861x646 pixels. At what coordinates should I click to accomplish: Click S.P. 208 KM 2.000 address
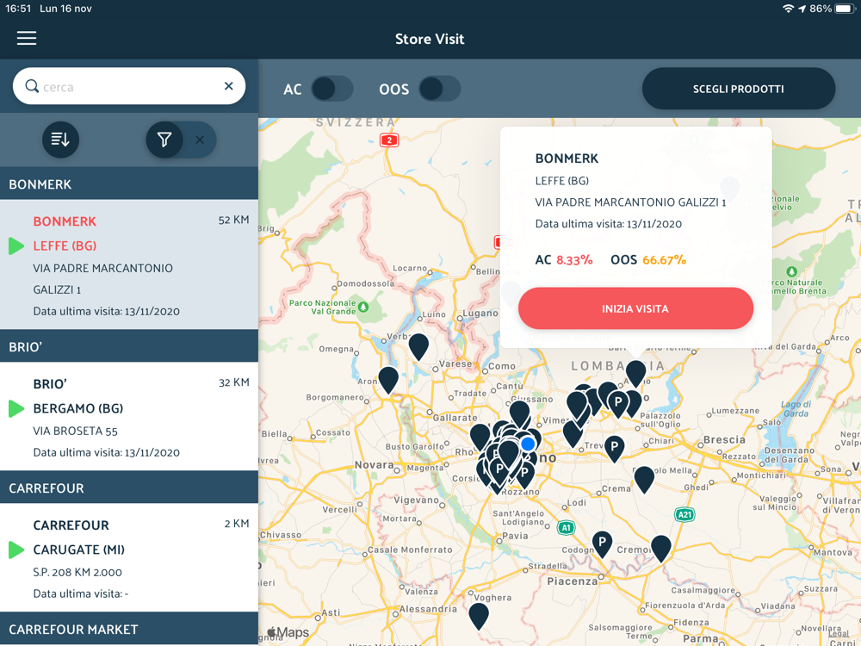click(x=77, y=572)
